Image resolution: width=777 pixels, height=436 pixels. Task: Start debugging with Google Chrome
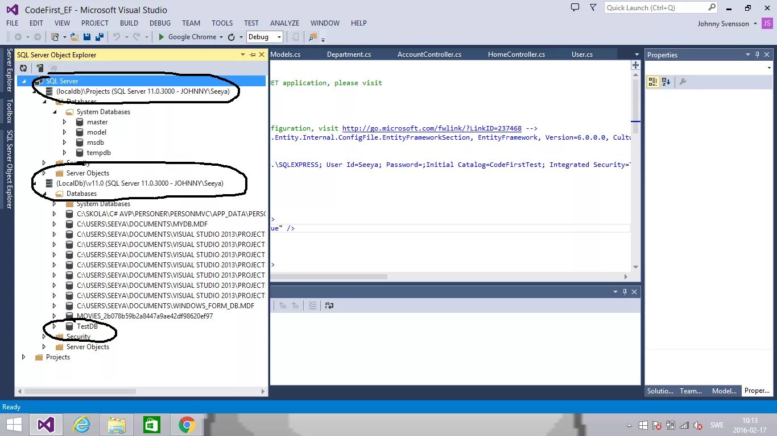(187, 37)
